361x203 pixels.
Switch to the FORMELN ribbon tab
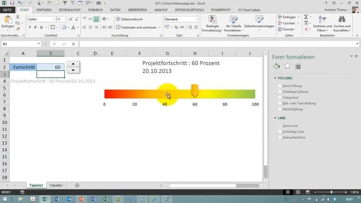coord(95,10)
